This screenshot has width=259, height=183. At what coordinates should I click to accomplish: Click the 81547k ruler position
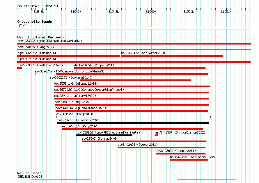click(76, 12)
